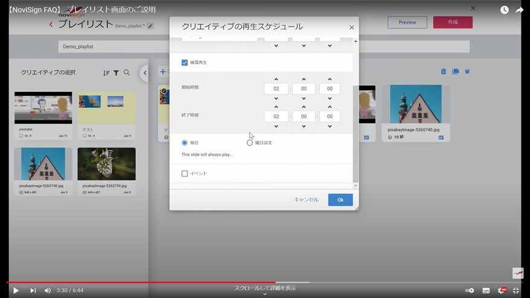
Task: Decrease the 開始時間 minute value
Action: 304,99
